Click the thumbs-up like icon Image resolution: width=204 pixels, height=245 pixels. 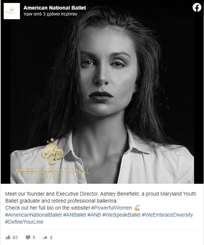[x=8, y=237]
